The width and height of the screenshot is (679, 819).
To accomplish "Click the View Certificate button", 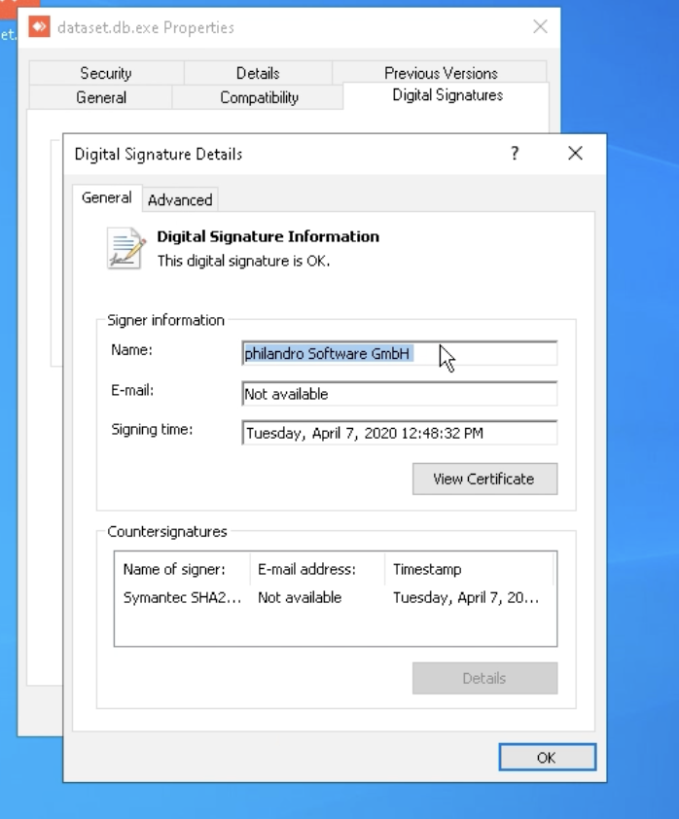I will click(483, 479).
